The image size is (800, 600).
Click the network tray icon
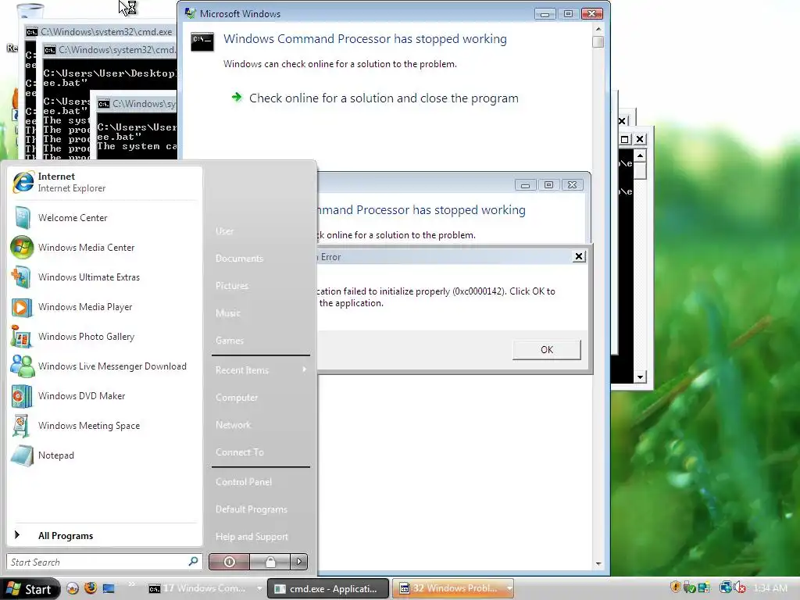click(725, 587)
